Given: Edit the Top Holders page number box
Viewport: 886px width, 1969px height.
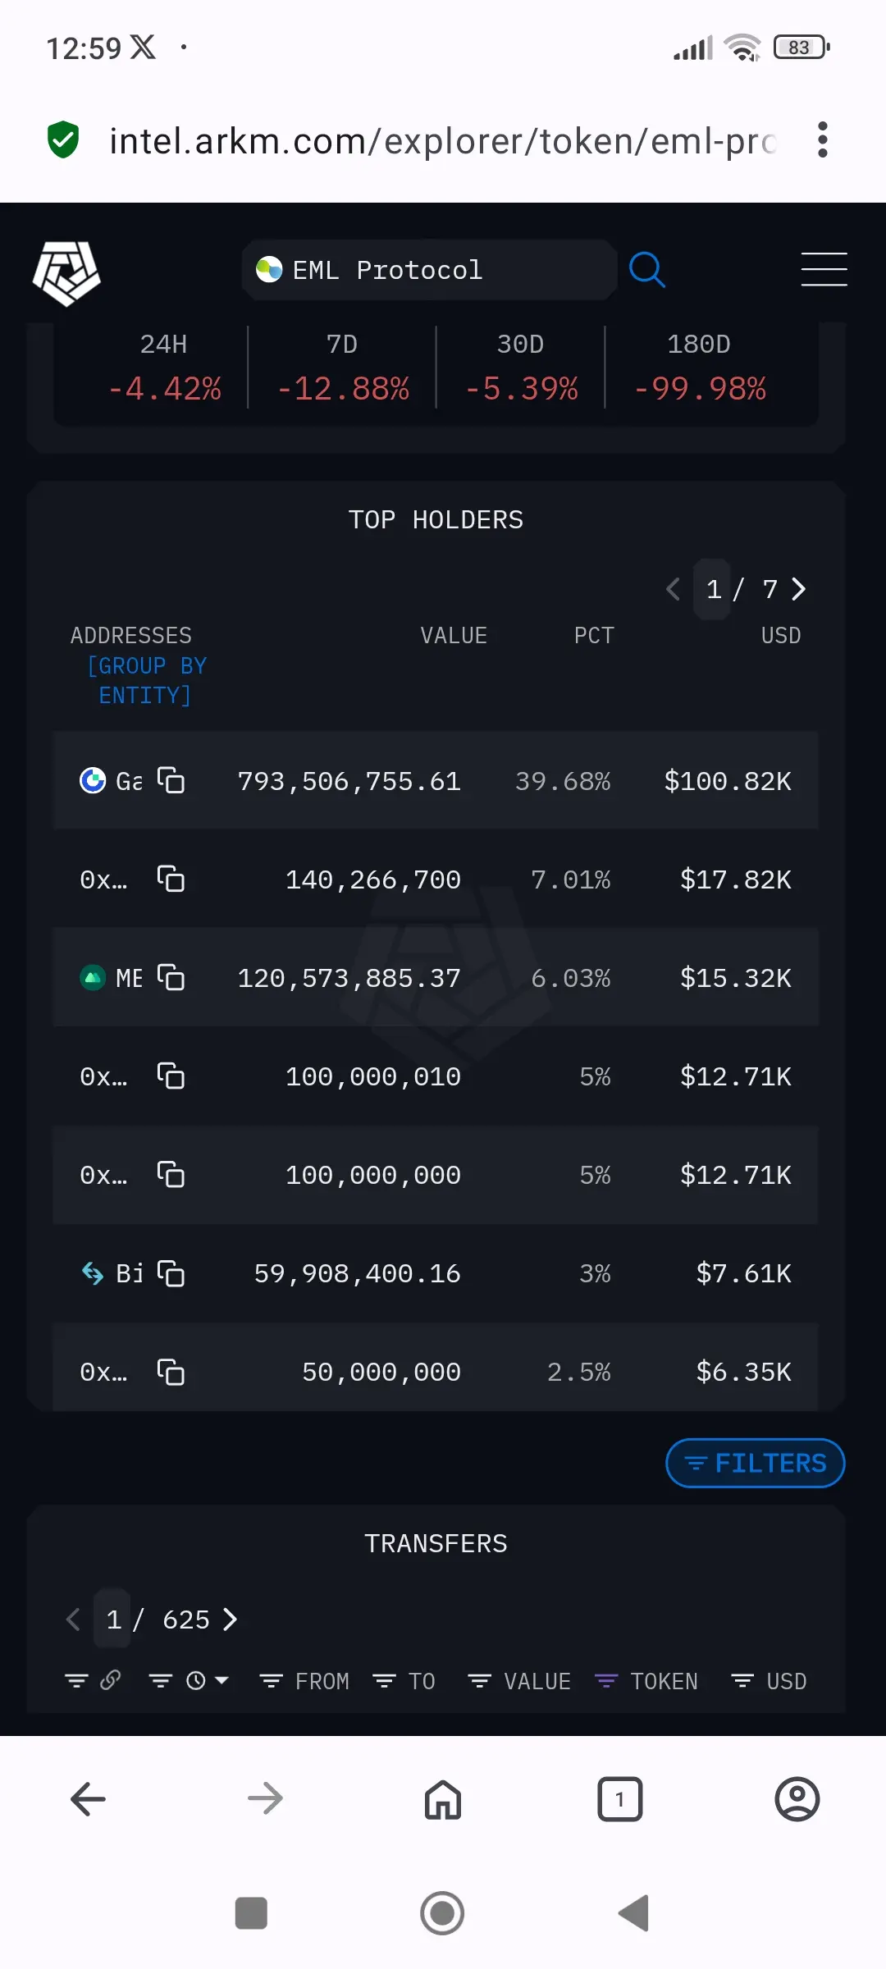Looking at the screenshot, I should pyautogui.click(x=713, y=589).
